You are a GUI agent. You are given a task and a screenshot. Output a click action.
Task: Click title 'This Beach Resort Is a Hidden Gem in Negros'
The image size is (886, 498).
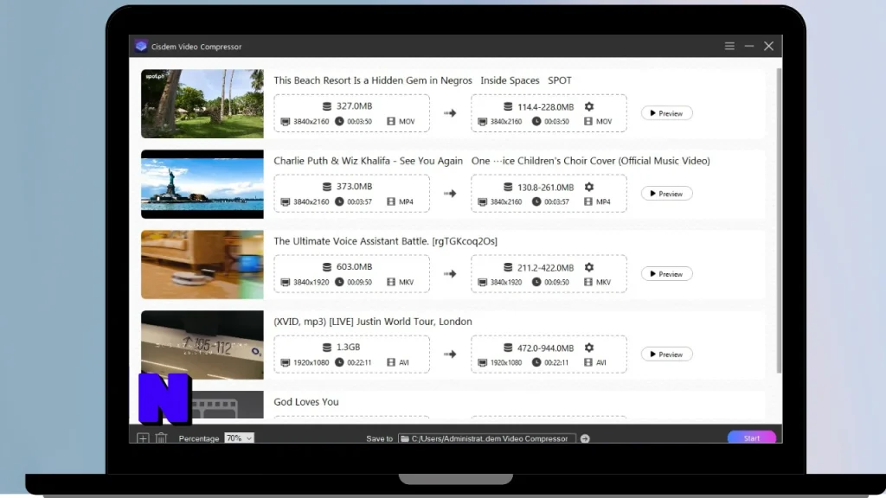(373, 80)
